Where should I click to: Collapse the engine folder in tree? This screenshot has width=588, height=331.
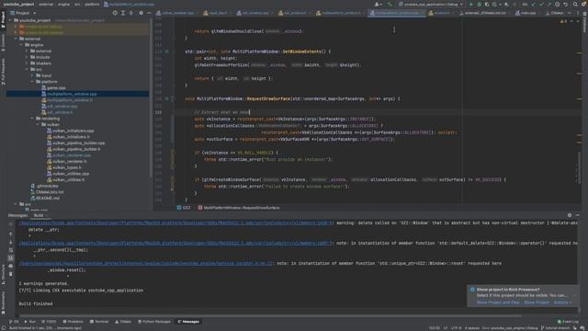(x=21, y=45)
